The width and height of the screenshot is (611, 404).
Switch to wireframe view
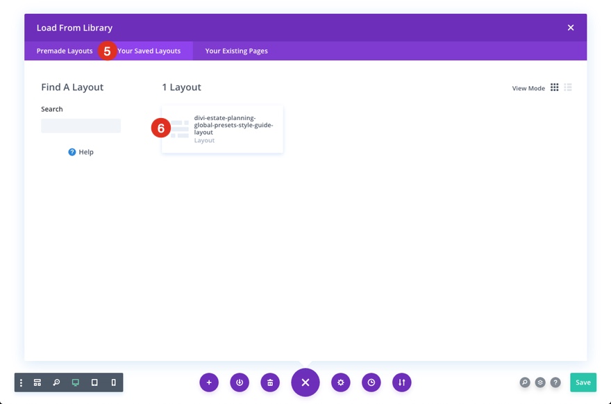(37, 382)
